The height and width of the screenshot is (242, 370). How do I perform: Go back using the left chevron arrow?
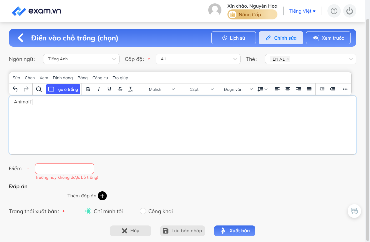click(x=21, y=38)
